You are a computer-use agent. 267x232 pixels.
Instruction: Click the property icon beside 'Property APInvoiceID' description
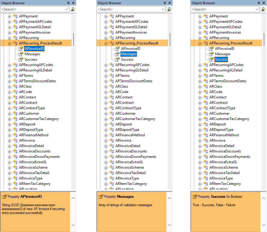point(5,197)
